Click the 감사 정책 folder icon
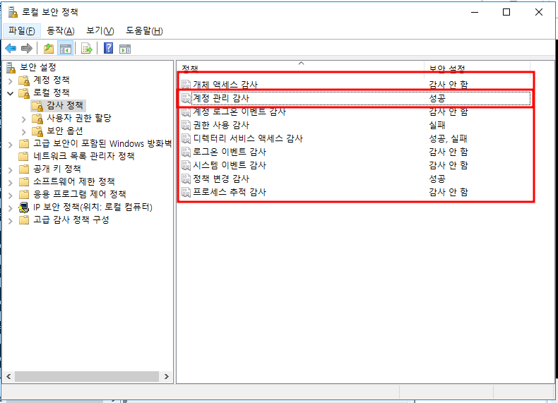 click(x=37, y=106)
